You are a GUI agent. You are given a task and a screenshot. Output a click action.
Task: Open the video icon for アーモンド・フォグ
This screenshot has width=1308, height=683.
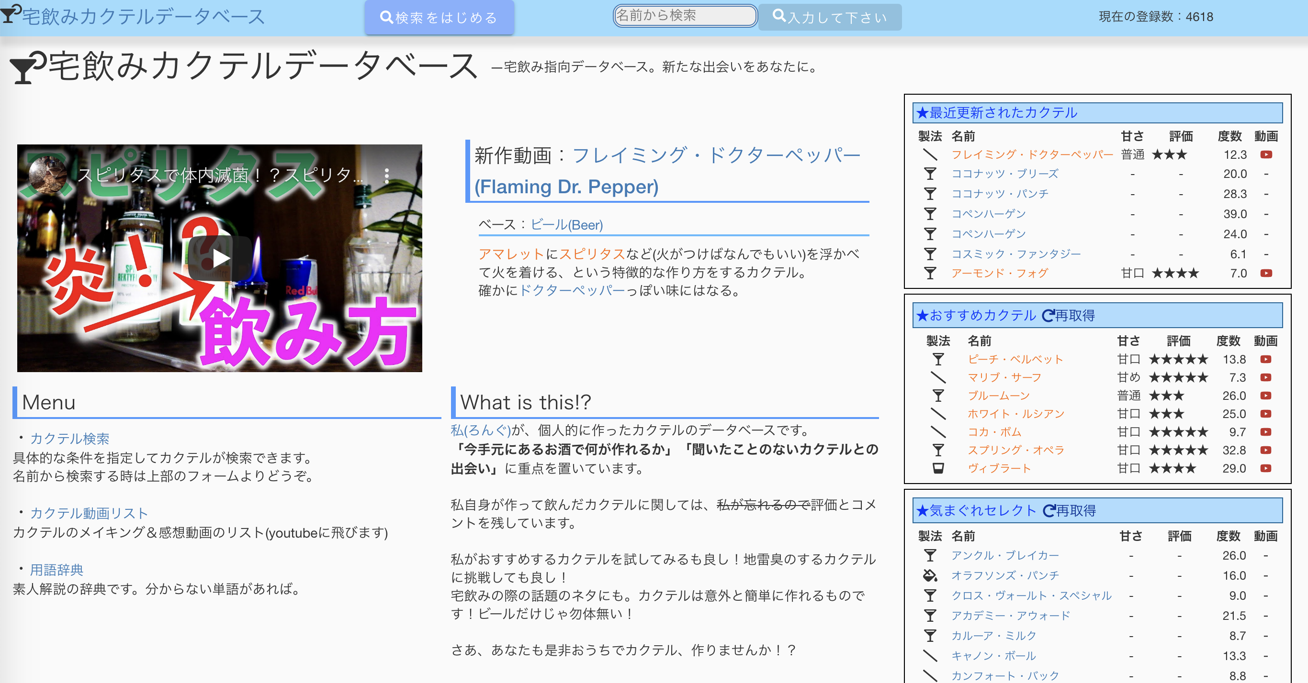tap(1266, 273)
